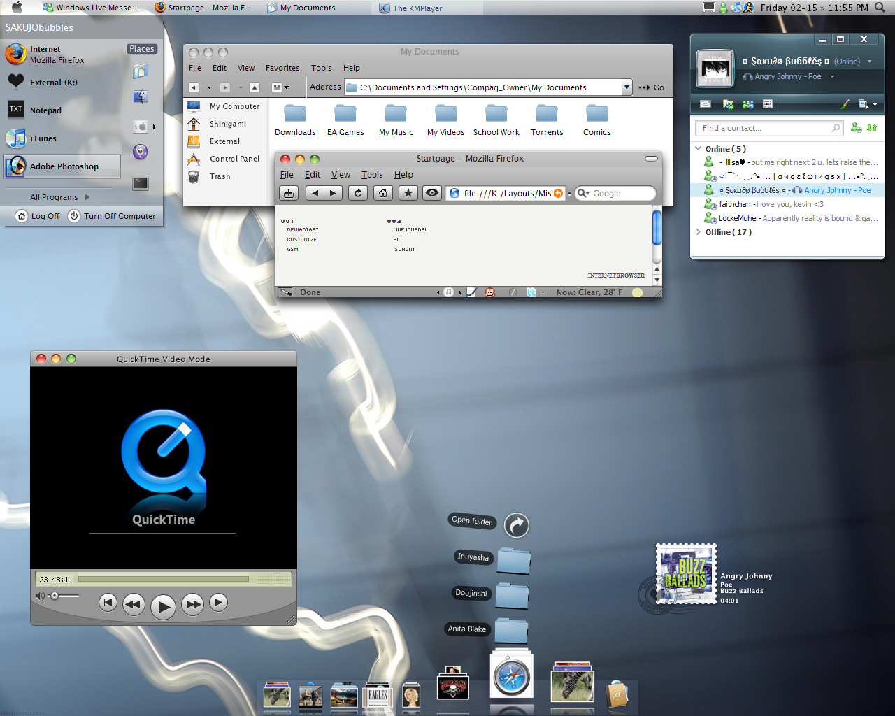Open the Downloads folder in My Documents

click(x=295, y=120)
